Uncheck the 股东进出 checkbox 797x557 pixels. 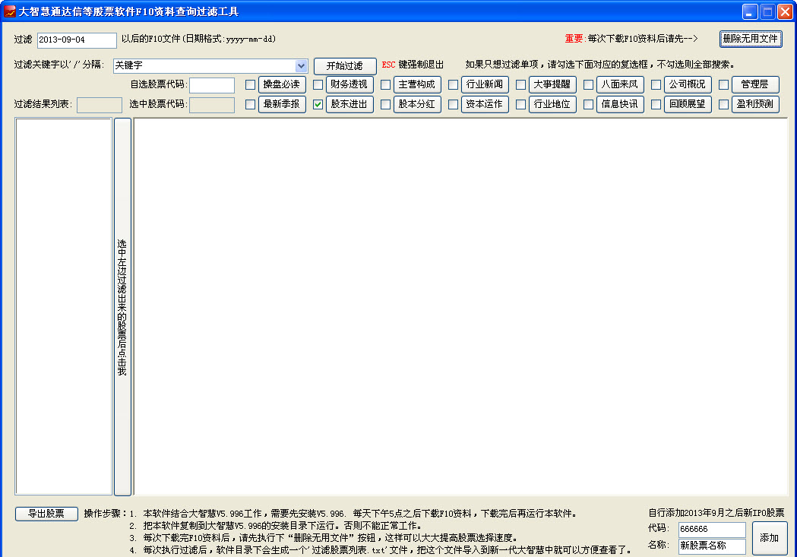[x=318, y=105]
